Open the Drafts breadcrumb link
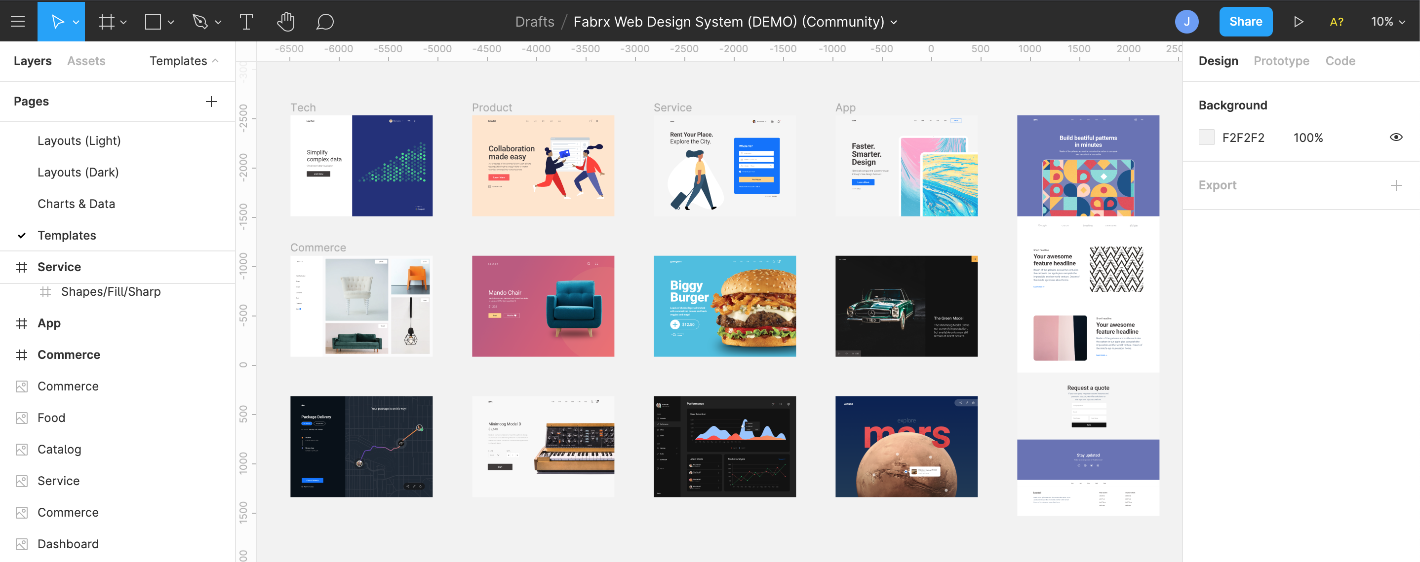This screenshot has width=1420, height=562. [x=534, y=22]
